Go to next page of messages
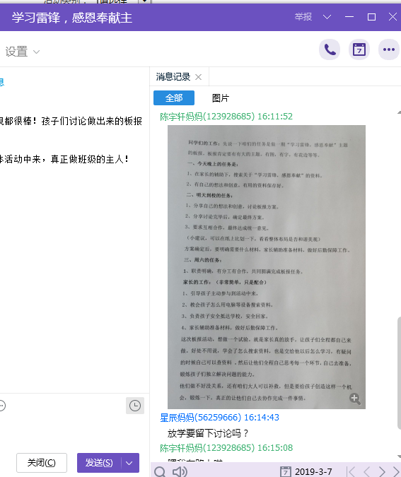This screenshot has width=401, height=477. (x=382, y=471)
